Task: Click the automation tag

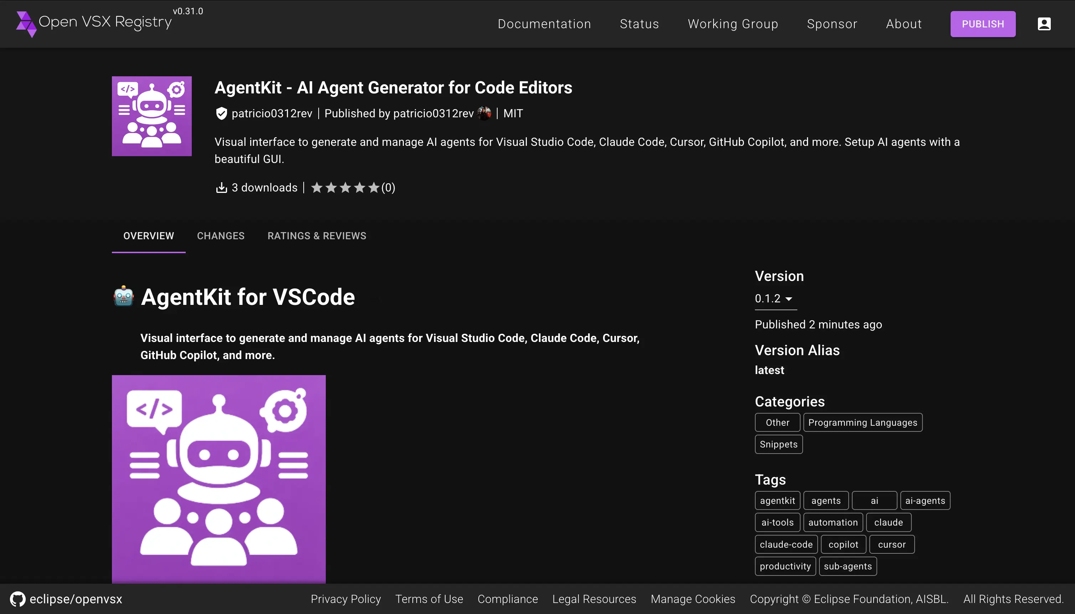Action: 833,522
